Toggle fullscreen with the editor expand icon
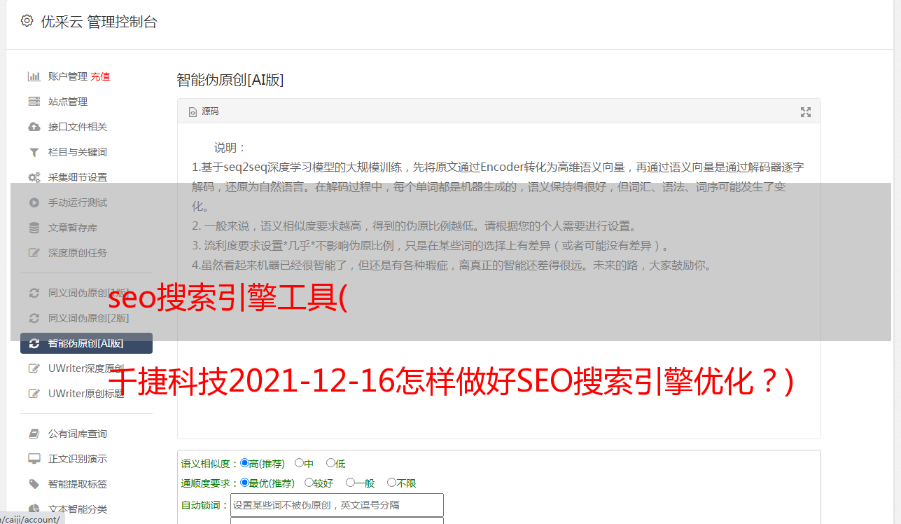The image size is (901, 524). pyautogui.click(x=806, y=112)
